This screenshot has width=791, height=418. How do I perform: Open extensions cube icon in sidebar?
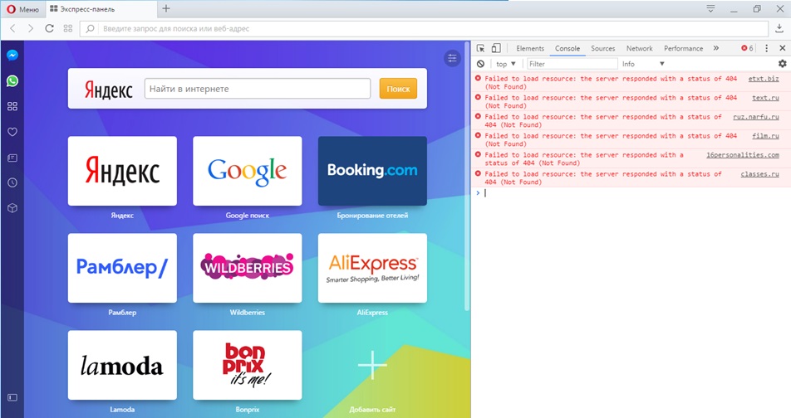point(12,208)
